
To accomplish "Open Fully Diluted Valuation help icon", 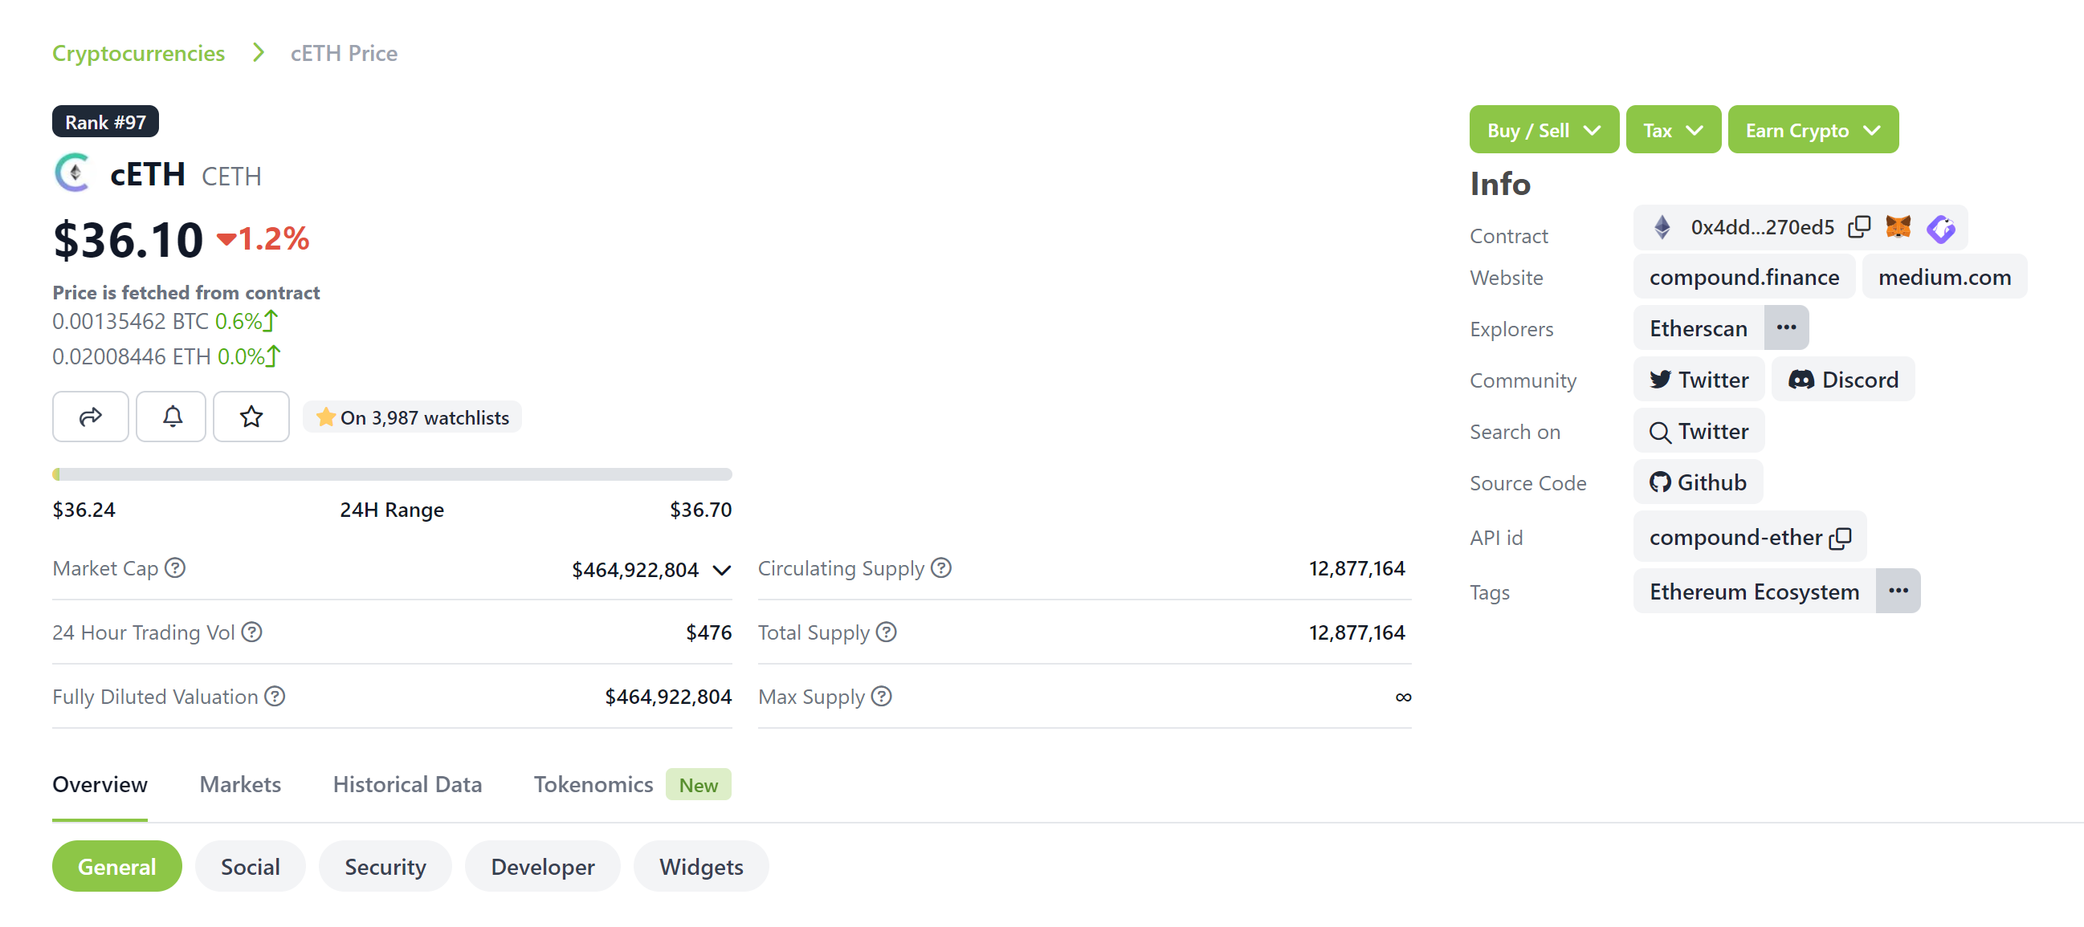I will click(x=275, y=696).
